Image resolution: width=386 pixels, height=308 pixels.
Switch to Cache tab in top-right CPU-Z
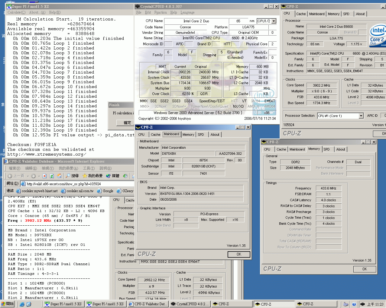[x=301, y=14]
